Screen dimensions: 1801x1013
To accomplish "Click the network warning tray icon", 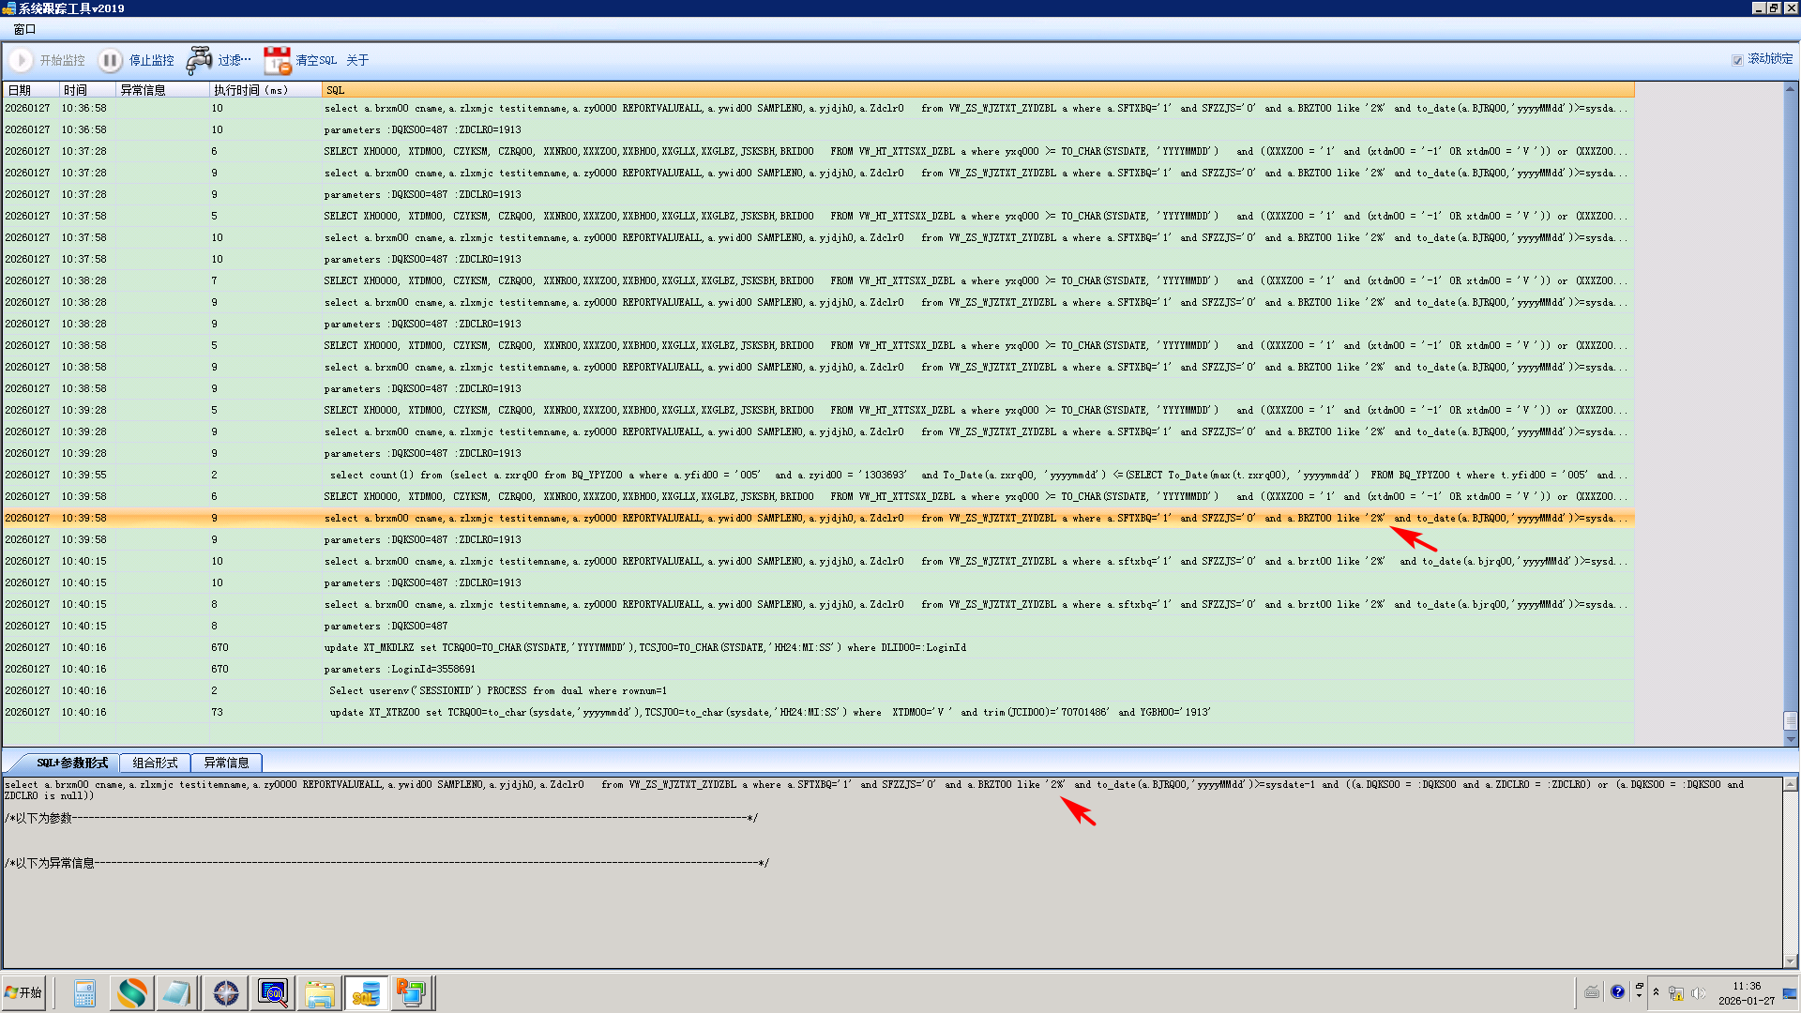I will point(1676,992).
